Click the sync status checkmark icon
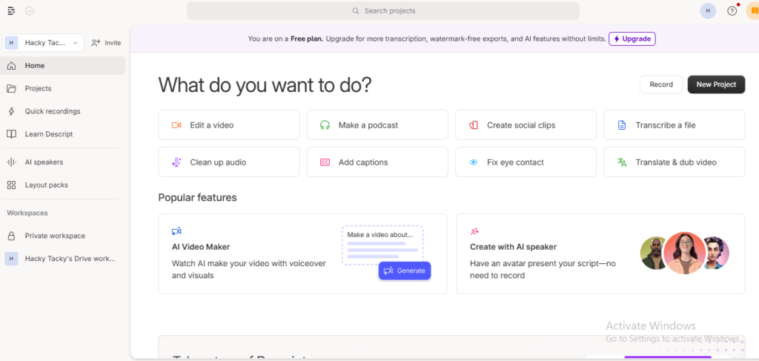Image resolution: width=759 pixels, height=361 pixels. [x=30, y=10]
